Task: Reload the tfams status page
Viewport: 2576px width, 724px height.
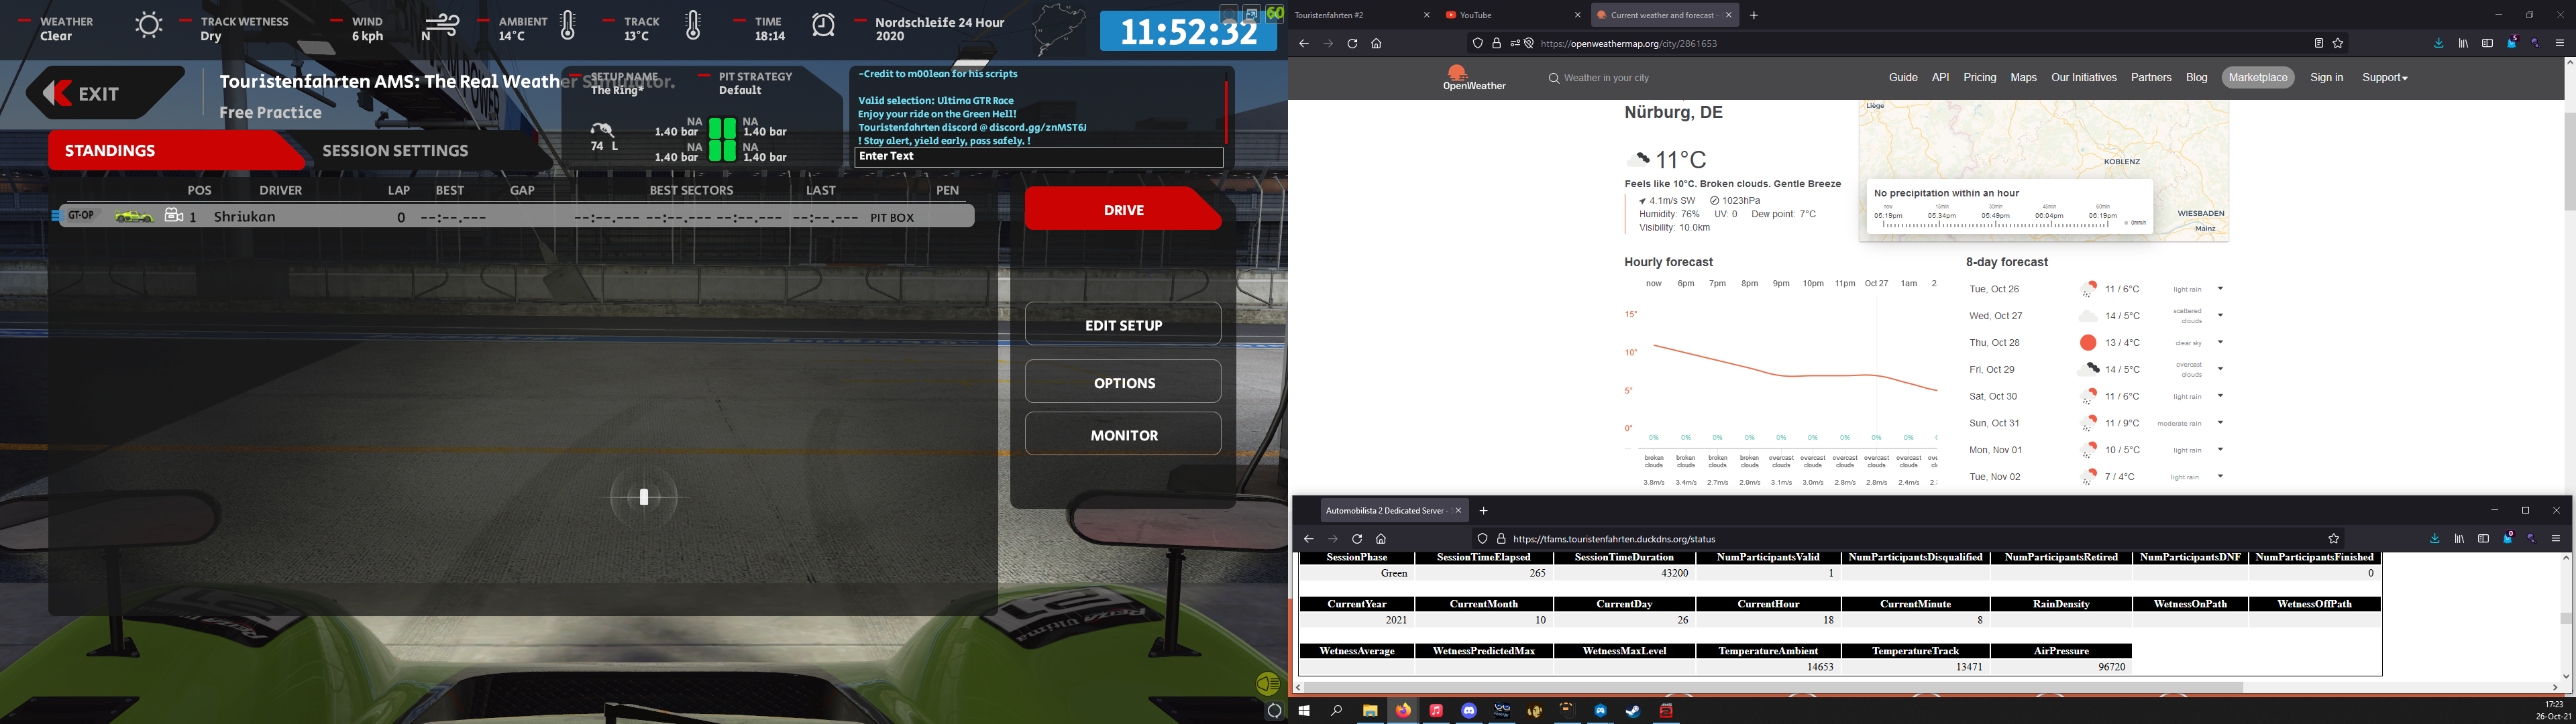Action: click(x=1357, y=539)
